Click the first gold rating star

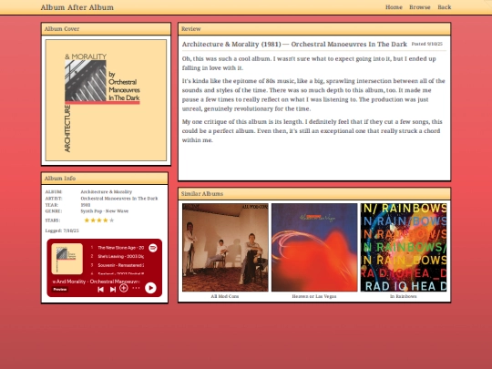(x=87, y=220)
